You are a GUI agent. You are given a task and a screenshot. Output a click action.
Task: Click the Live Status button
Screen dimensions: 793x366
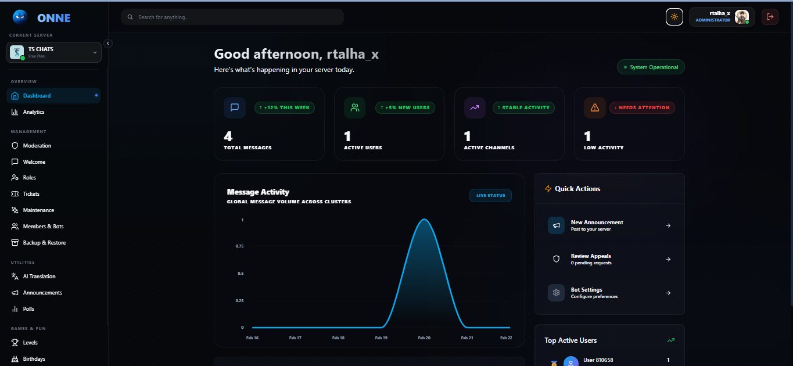[x=490, y=195]
